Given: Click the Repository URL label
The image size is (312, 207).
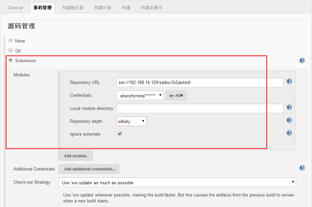Looking at the screenshot, I should (x=85, y=82).
